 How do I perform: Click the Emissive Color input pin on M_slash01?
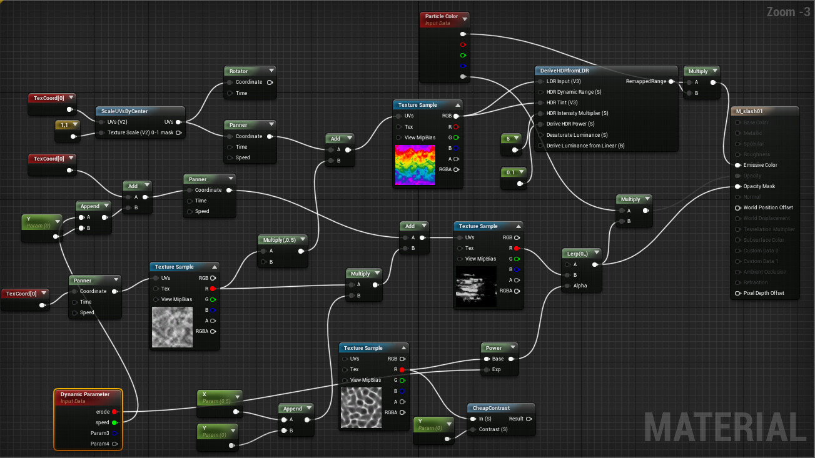coord(737,165)
